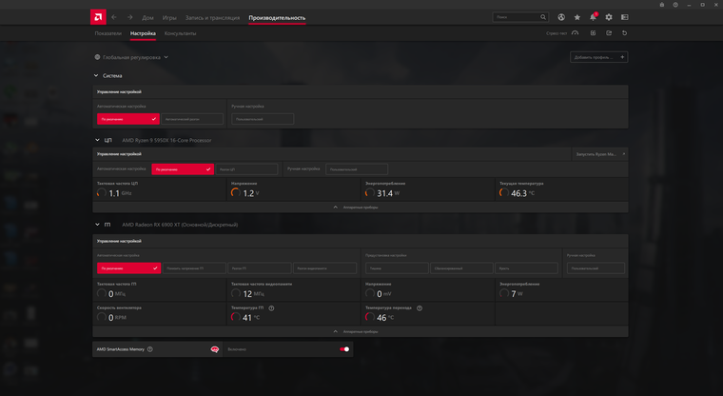Collapse the Система section
Image resolution: width=723 pixels, height=396 pixels.
pyautogui.click(x=96, y=76)
